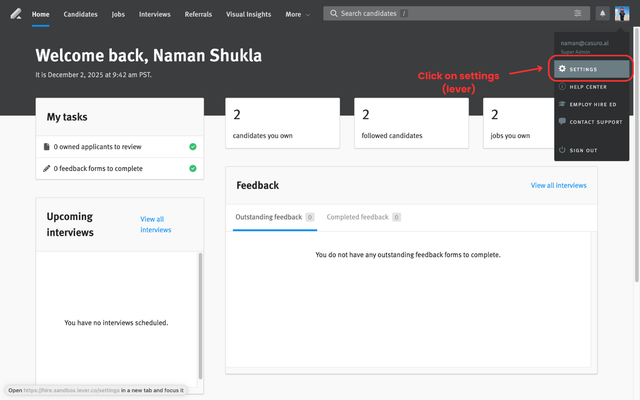Select Contact Support menu entry
The width and height of the screenshot is (640, 400).
coord(592,122)
